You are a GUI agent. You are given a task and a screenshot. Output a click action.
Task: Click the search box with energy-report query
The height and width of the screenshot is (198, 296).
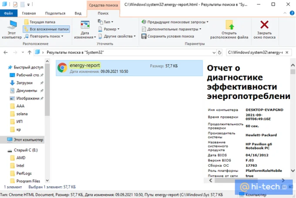[255, 53]
